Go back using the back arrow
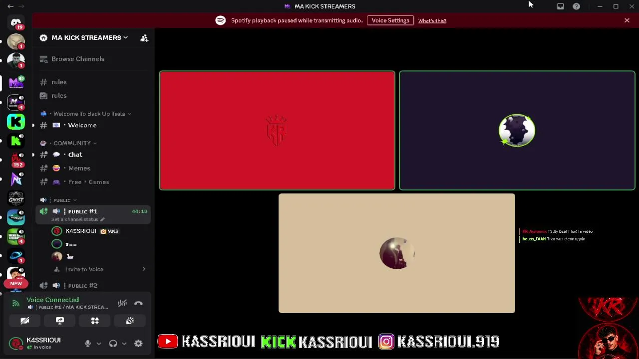Viewport: 639px width, 359px height. pos(10,6)
